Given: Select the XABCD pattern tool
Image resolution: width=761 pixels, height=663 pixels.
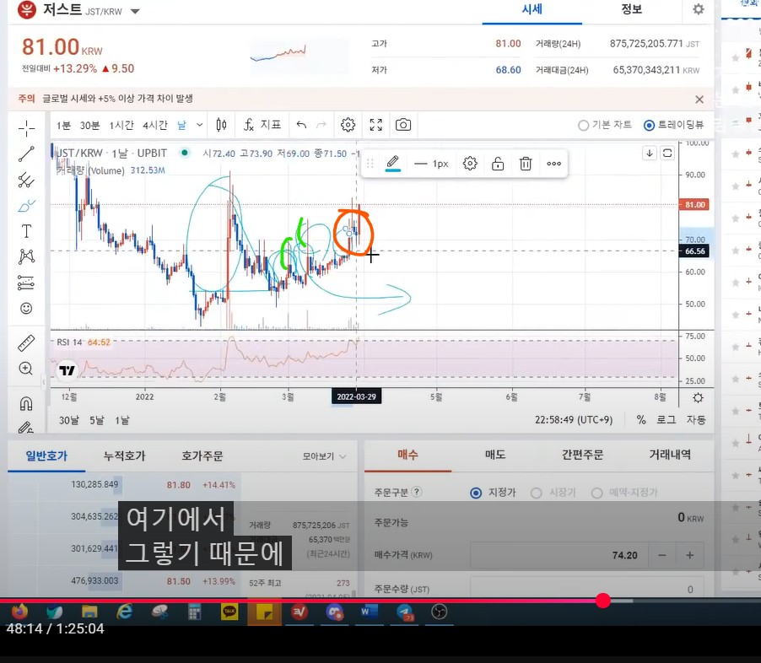Looking at the screenshot, I should point(26,256).
